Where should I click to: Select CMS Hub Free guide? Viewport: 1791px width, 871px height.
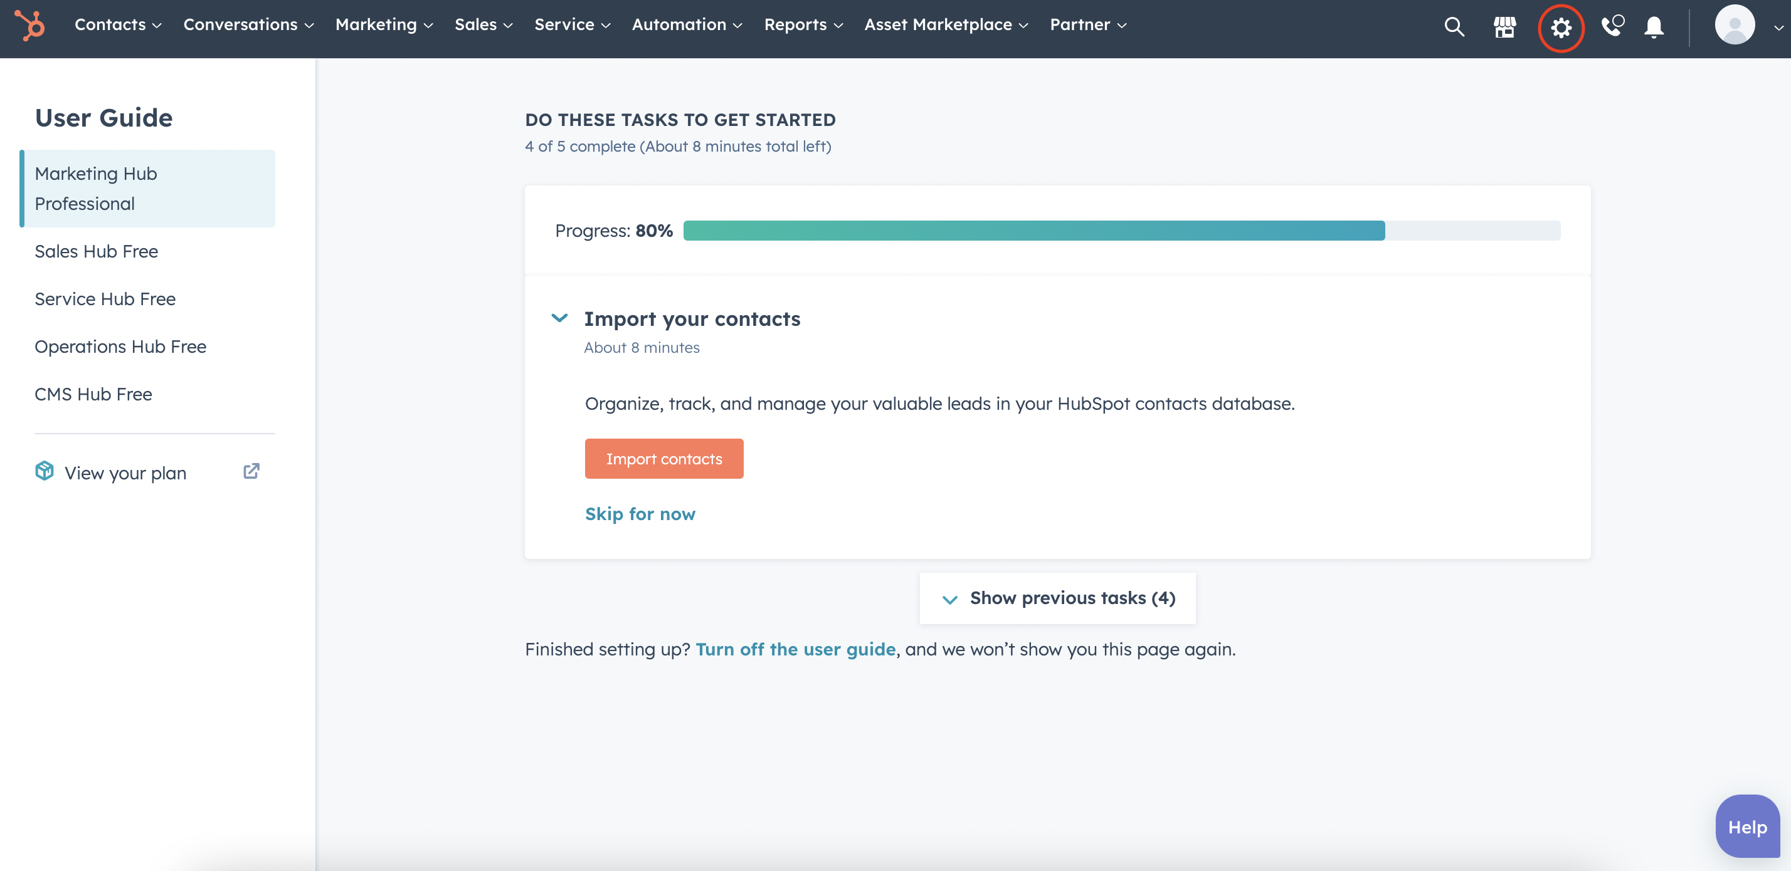pyautogui.click(x=93, y=394)
